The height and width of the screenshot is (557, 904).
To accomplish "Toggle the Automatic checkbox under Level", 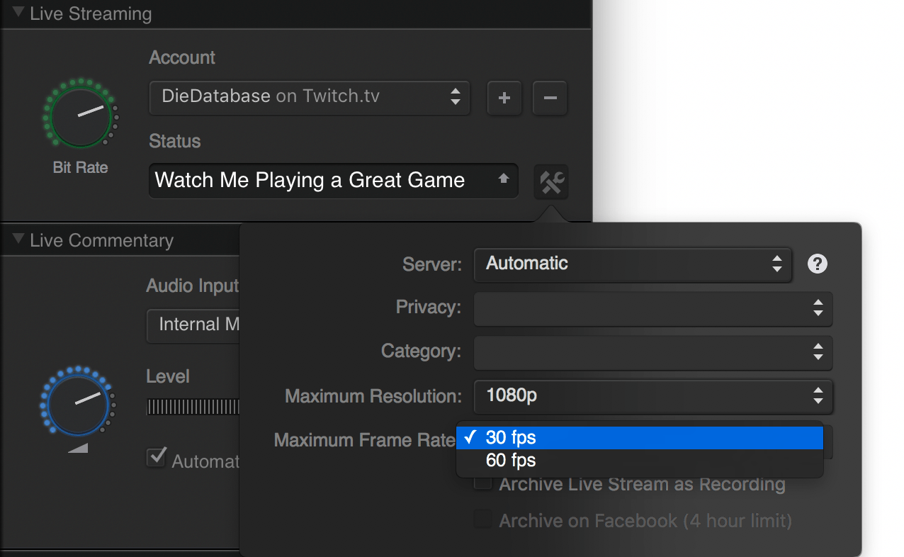I will coord(157,458).
